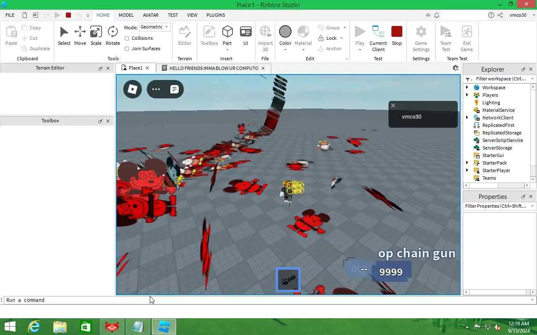Open Internet Explorer from taskbar
537x335 pixels.
(34, 327)
